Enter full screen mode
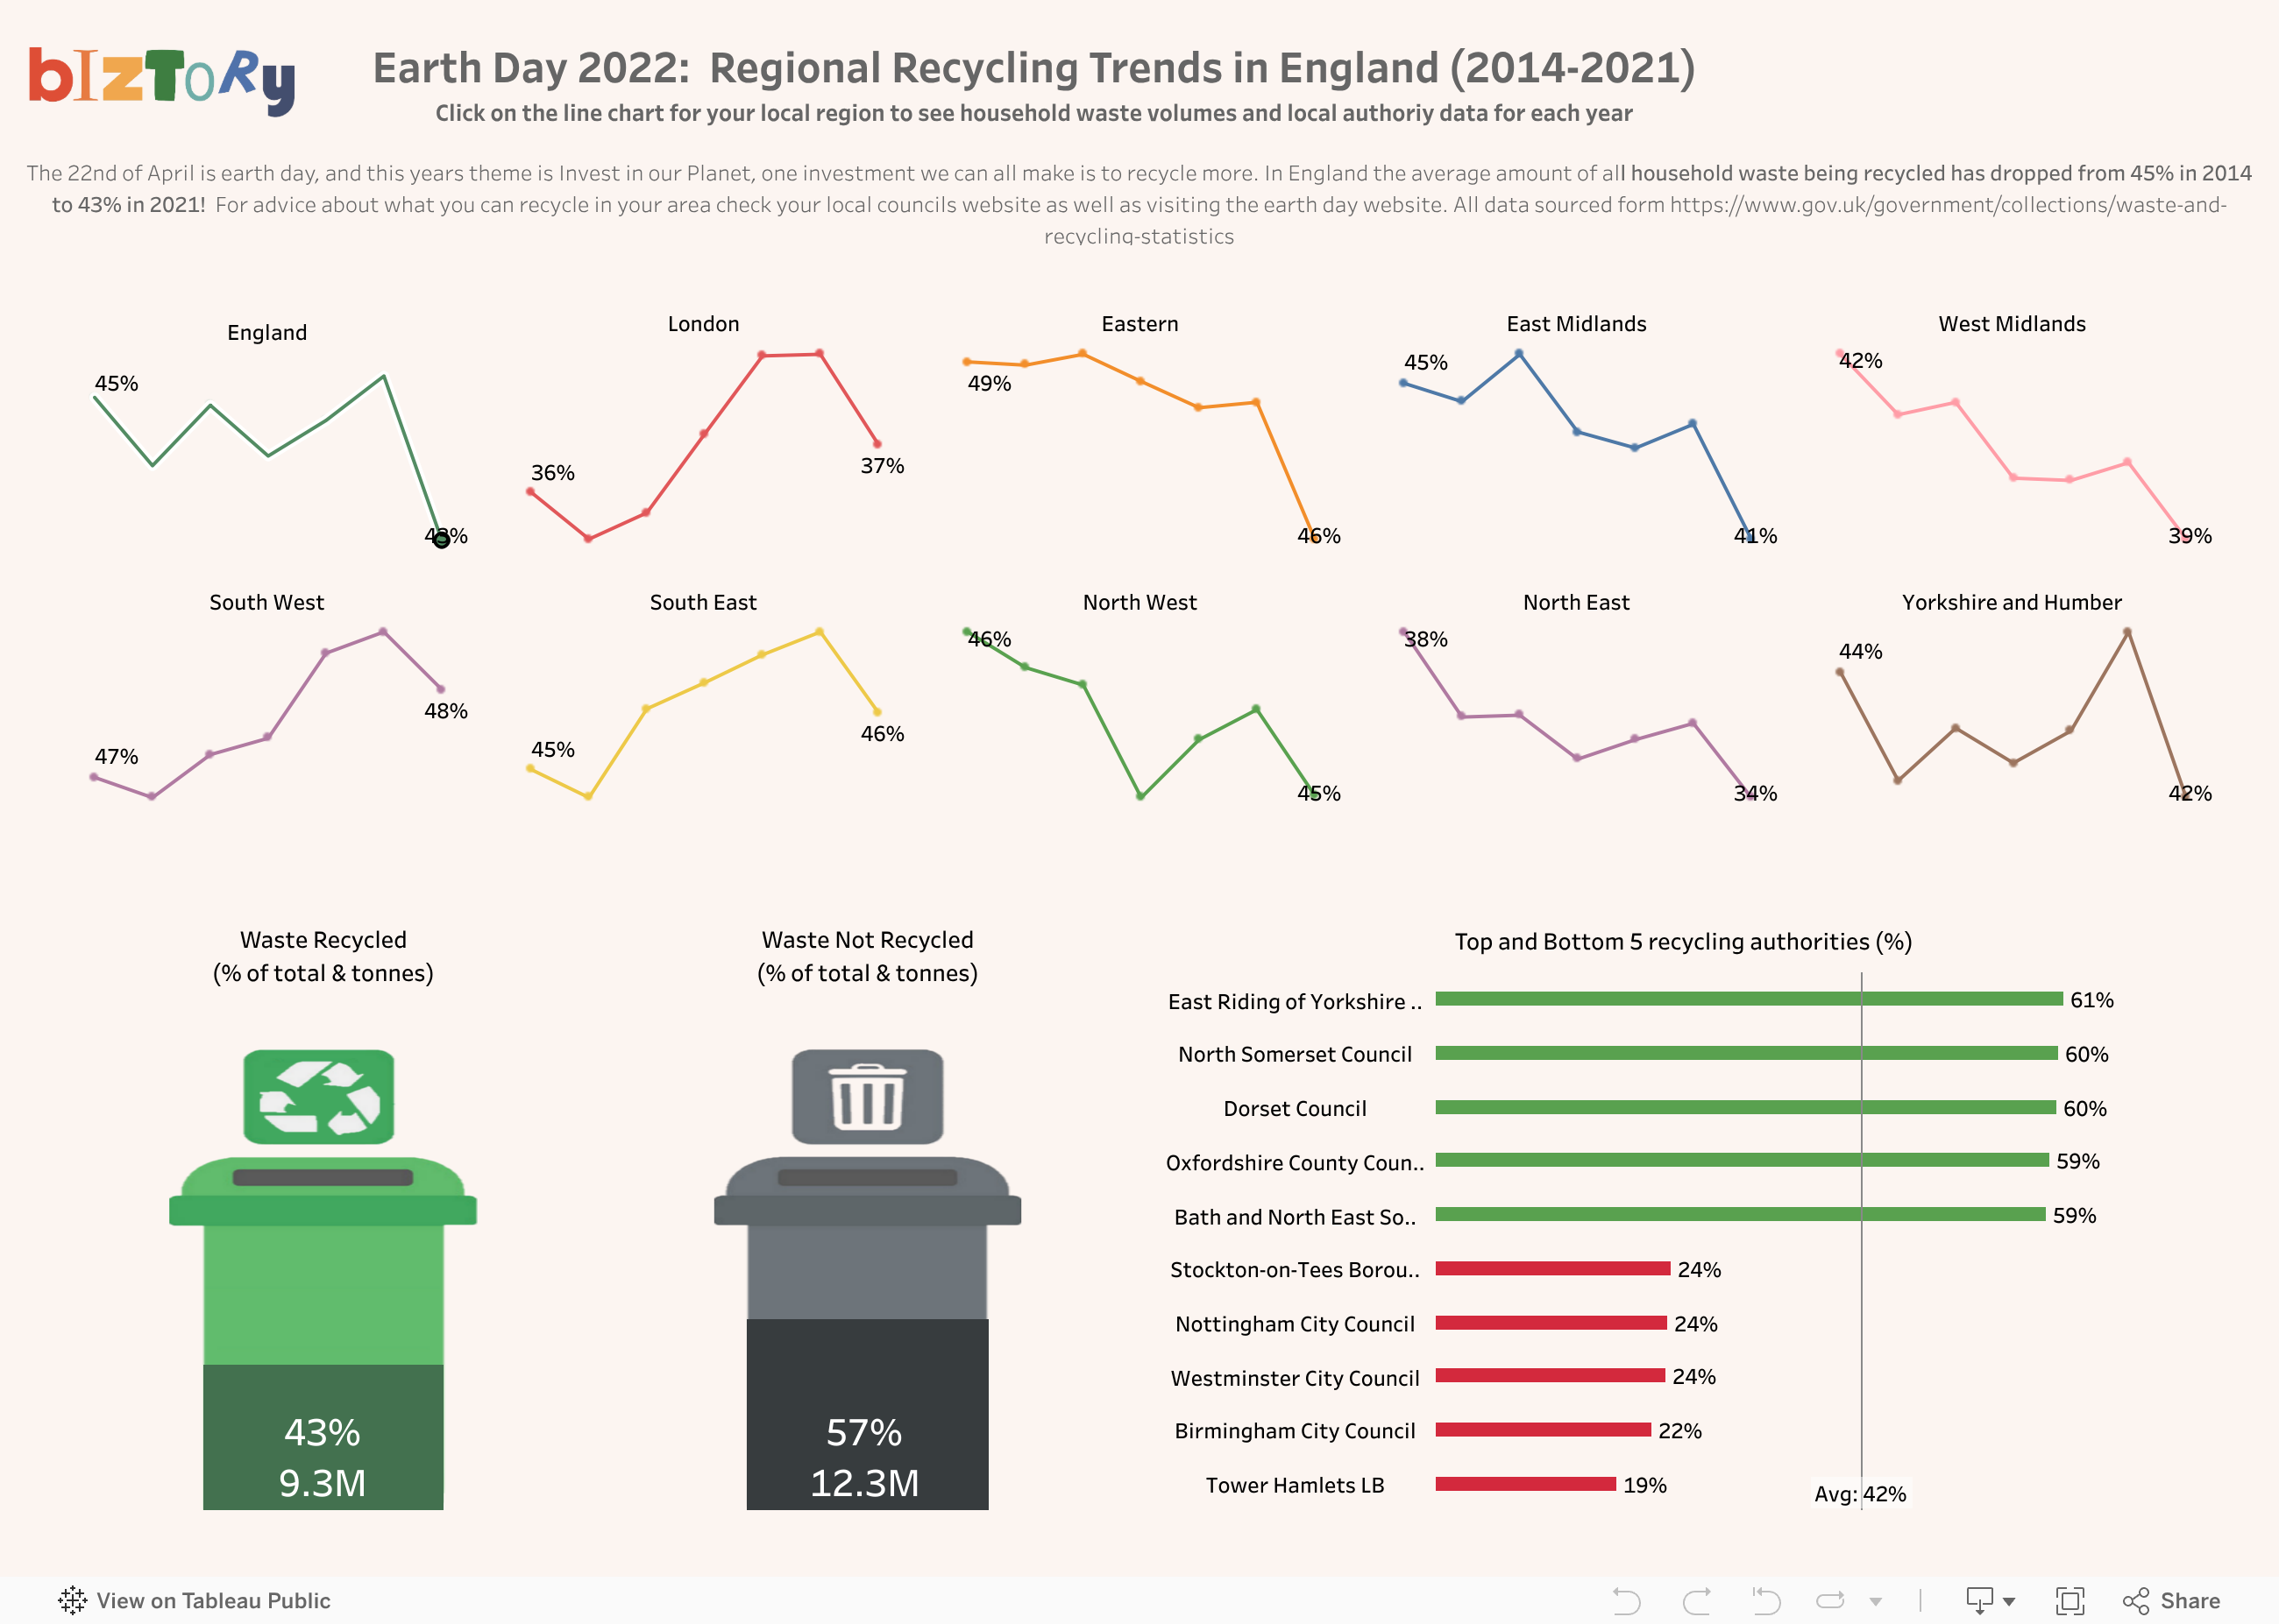The width and height of the screenshot is (2279, 1624). (x=2069, y=1601)
